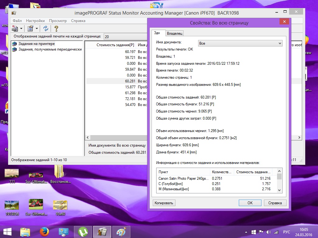Click the Пункт column header
The image size is (318, 238).
coord(183,172)
